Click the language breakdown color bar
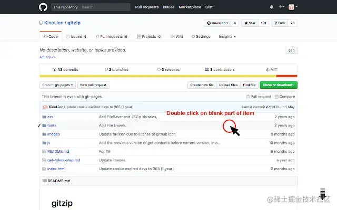Image resolution: width=337 pixels, height=210 pixels. (x=168, y=76)
